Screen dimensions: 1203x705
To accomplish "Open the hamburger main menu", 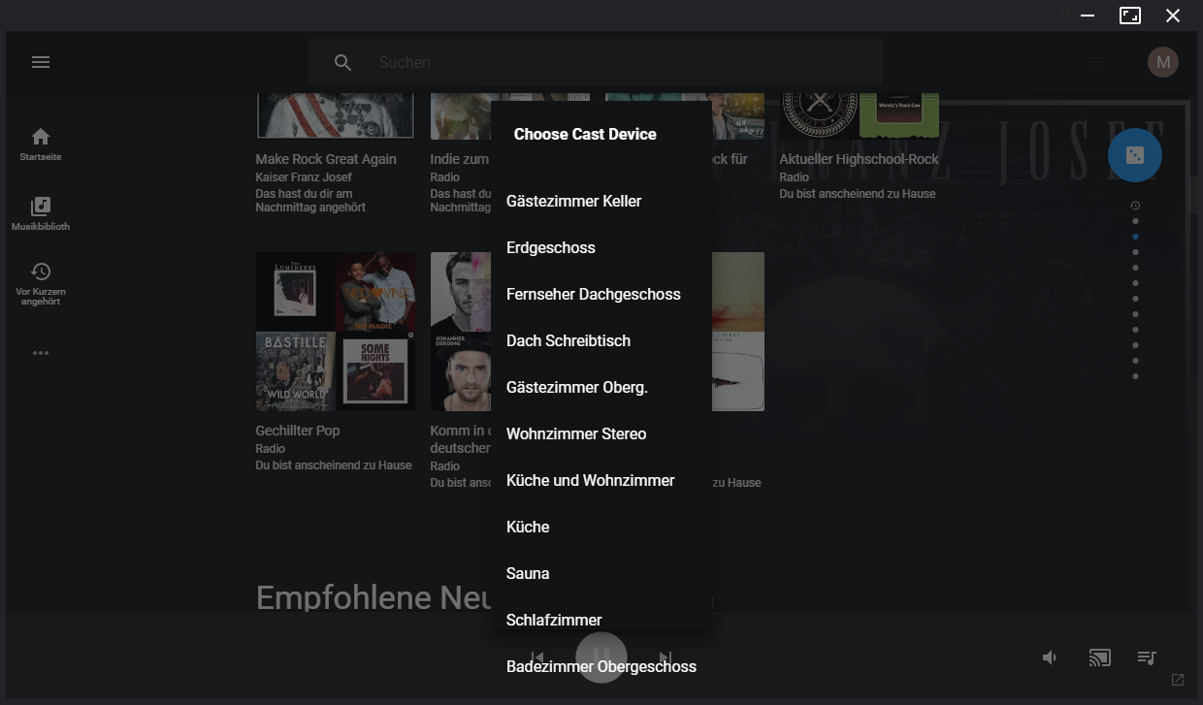I will pyautogui.click(x=41, y=62).
